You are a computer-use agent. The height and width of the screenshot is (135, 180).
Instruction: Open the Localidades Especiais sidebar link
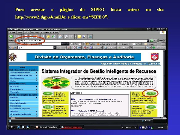20,108
